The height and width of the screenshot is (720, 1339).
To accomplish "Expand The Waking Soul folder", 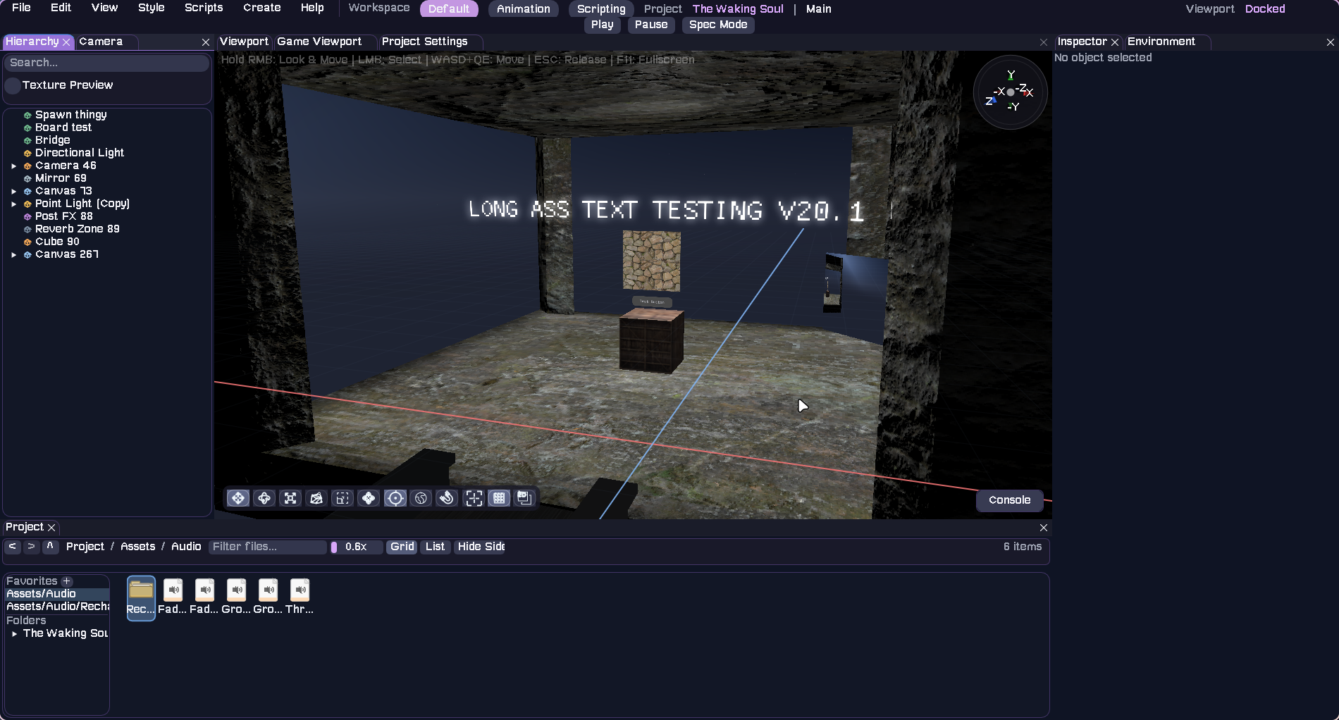I will [13, 633].
